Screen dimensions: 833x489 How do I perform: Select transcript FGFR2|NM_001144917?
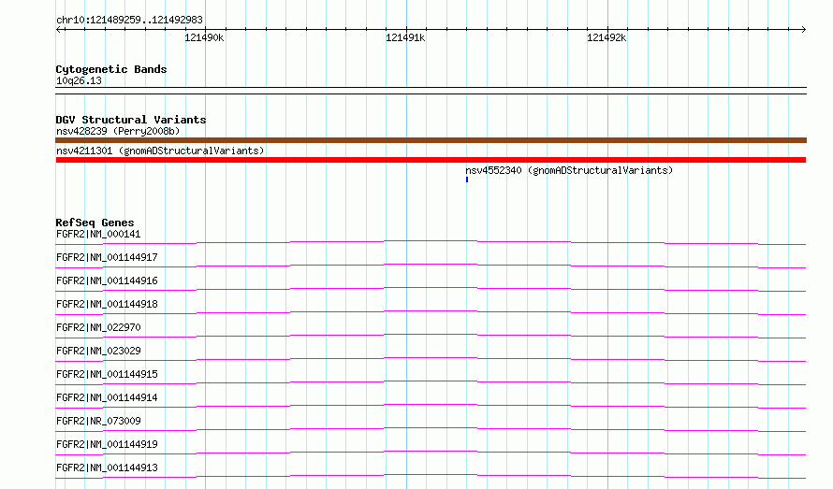[107, 257]
